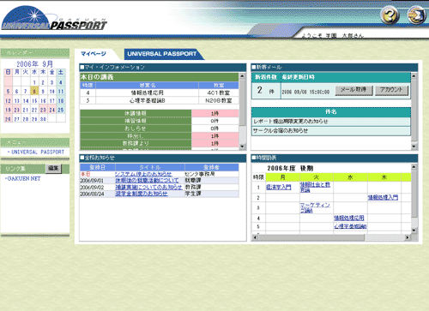Image resolution: width=429 pixels, height=311 pixels.
Task: Click the logout door icon
Action: coord(417,15)
